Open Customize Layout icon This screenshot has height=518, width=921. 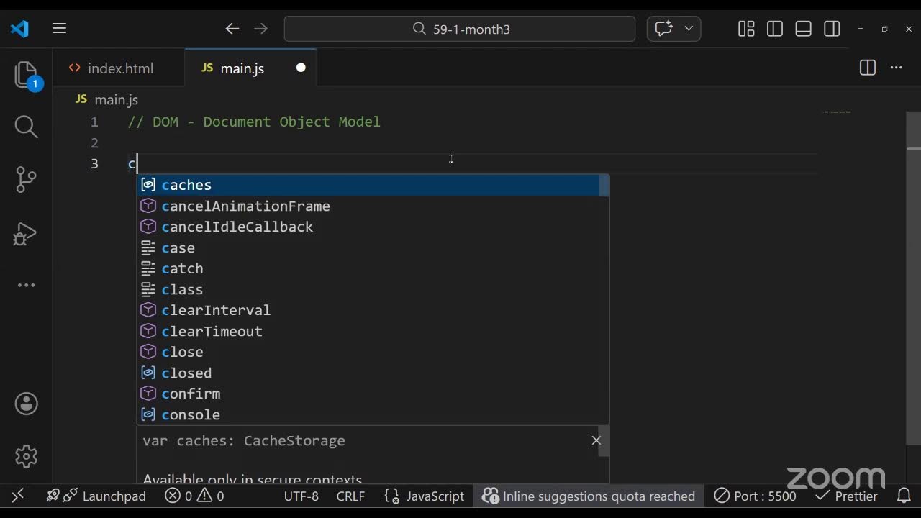tap(746, 29)
